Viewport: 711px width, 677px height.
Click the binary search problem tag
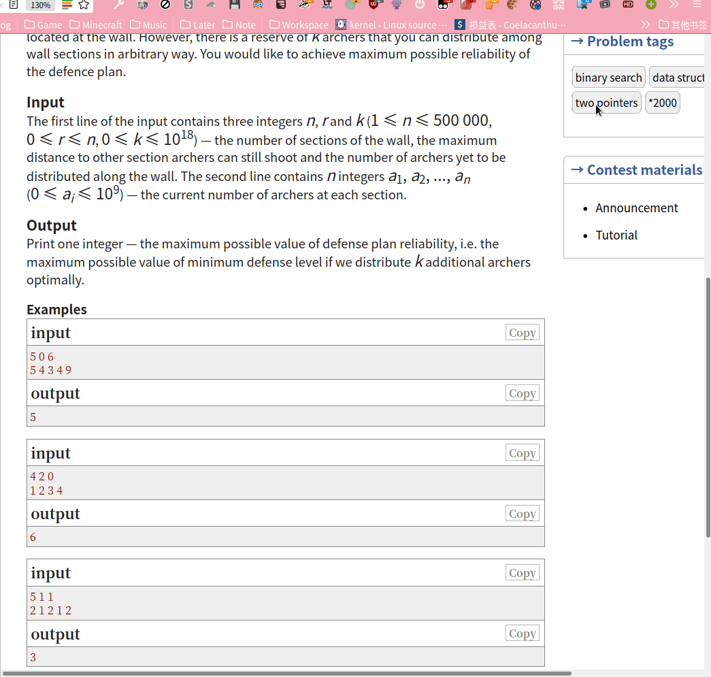(x=608, y=78)
